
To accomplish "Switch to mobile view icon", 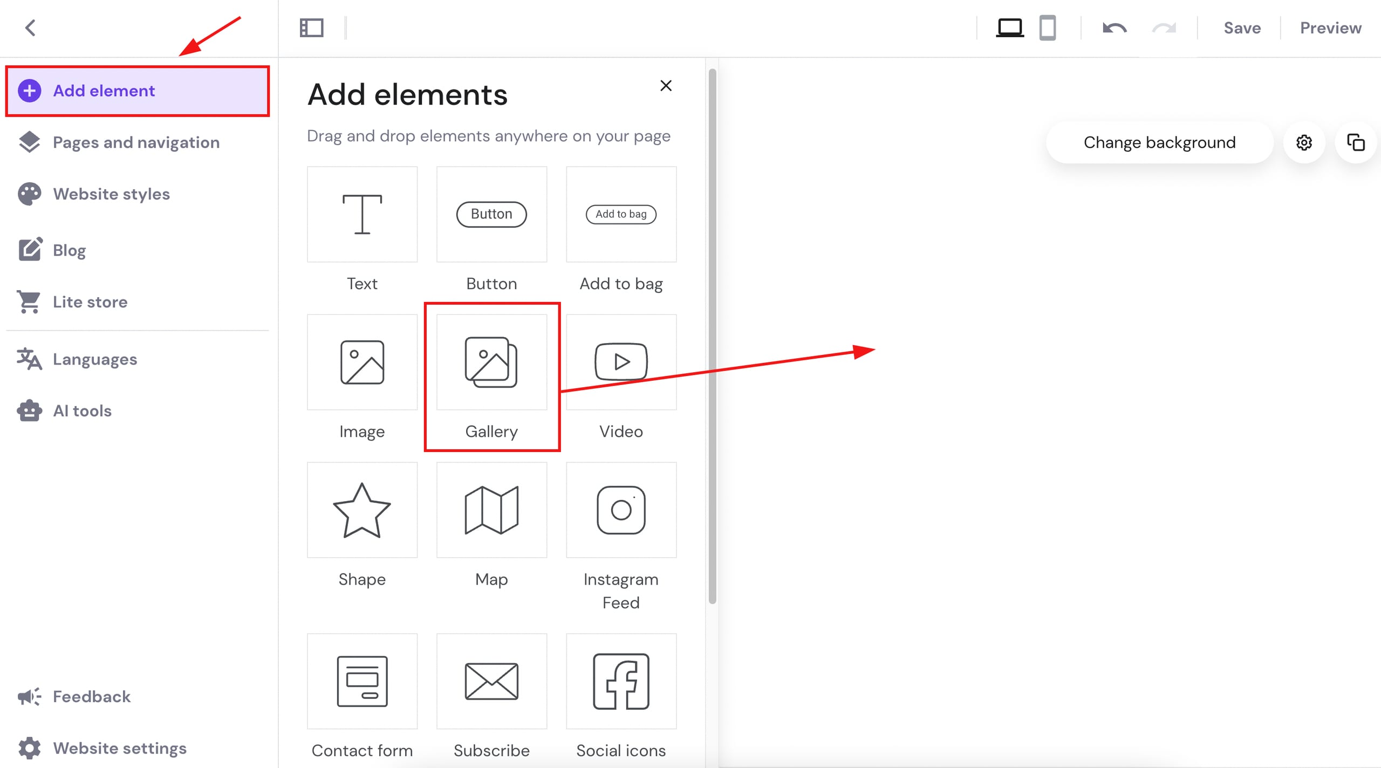I will [1047, 28].
